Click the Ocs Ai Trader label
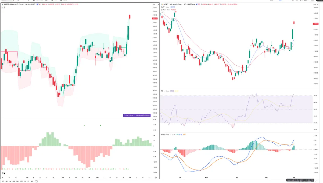 128,115
